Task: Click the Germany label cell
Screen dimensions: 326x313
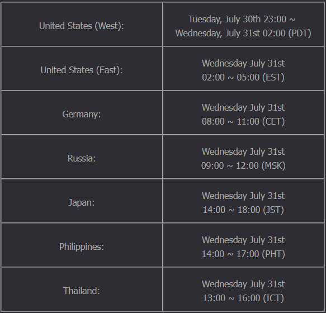Action: click(82, 113)
